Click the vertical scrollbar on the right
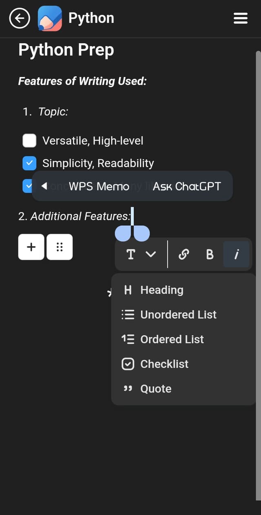 click(x=258, y=273)
